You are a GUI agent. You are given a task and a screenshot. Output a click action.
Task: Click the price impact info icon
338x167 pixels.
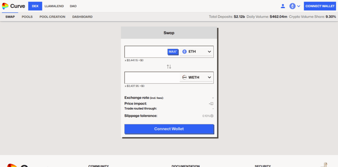pos(212,104)
